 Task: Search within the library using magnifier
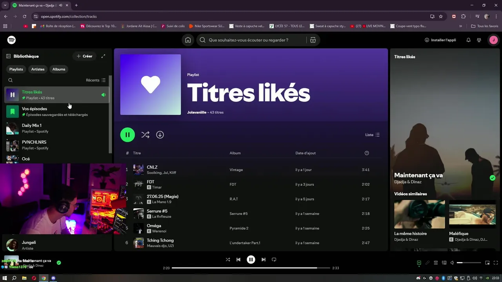pyautogui.click(x=11, y=80)
